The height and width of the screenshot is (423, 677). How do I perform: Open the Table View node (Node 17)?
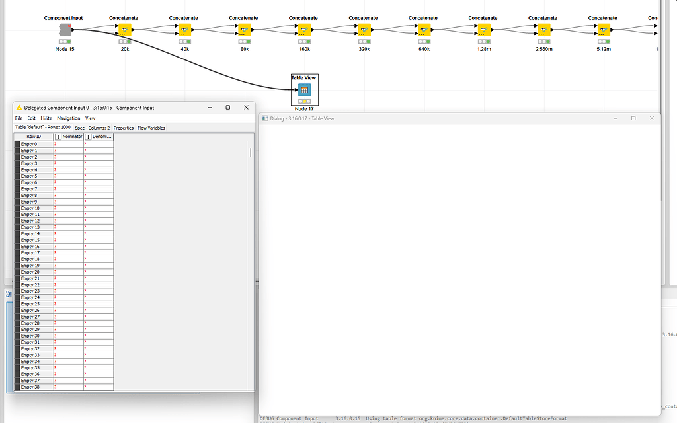[303, 89]
